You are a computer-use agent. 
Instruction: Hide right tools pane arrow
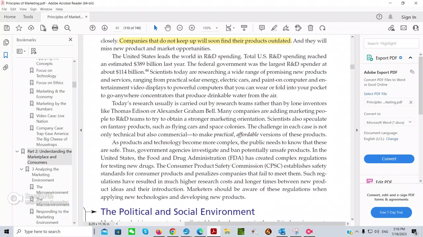tap(357, 130)
